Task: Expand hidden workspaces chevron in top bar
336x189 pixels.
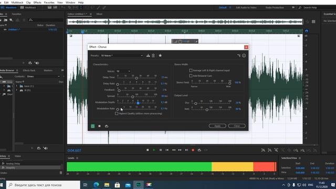Action: pyautogui.click(x=293, y=7)
